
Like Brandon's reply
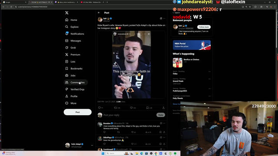coord(132,132)
